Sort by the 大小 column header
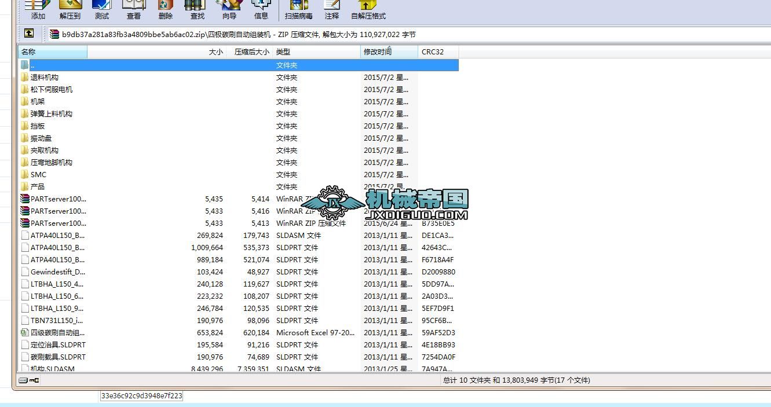Image resolution: width=771 pixels, height=407 pixels. coord(157,52)
